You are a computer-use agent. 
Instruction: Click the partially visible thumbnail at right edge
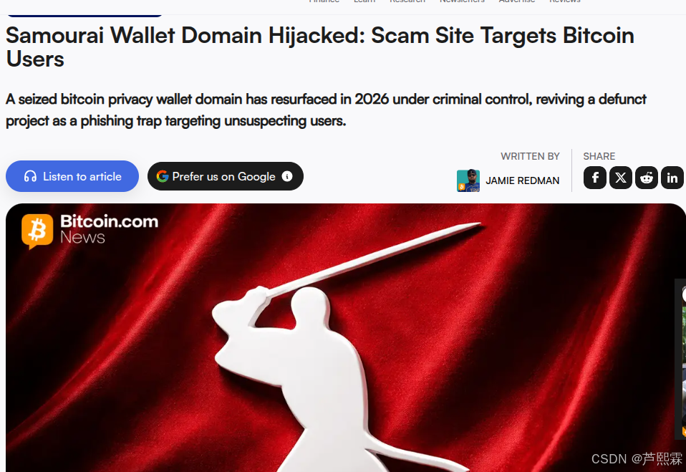coord(681,359)
